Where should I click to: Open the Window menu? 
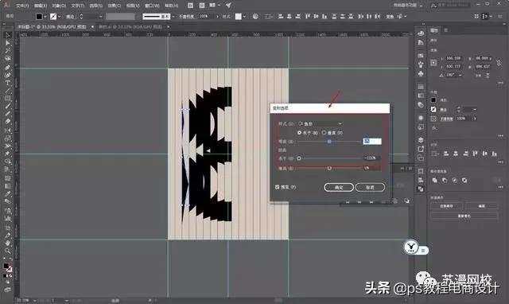pos(152,6)
